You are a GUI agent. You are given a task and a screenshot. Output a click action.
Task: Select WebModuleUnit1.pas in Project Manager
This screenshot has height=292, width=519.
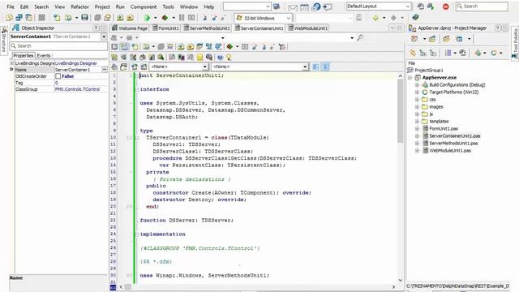(450, 151)
